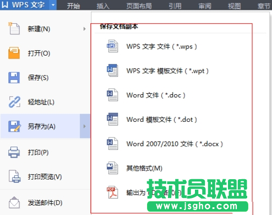Viewport: 272px width, 215px height.
Task: Save as Word 2007/2010 文件 (*.docx)
Action: click(175, 144)
